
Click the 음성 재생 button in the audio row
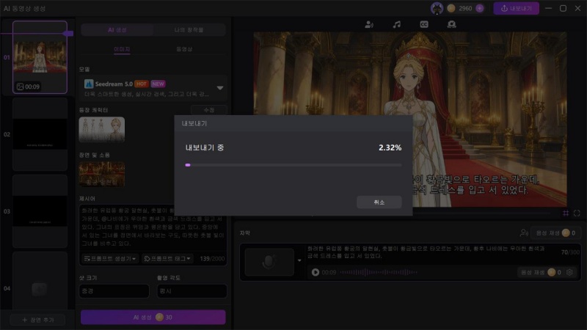(539, 272)
